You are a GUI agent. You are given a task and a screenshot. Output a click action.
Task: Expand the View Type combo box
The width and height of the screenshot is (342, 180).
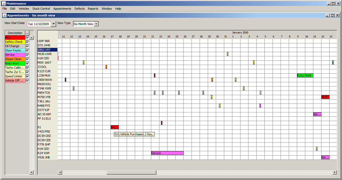click(x=96, y=24)
